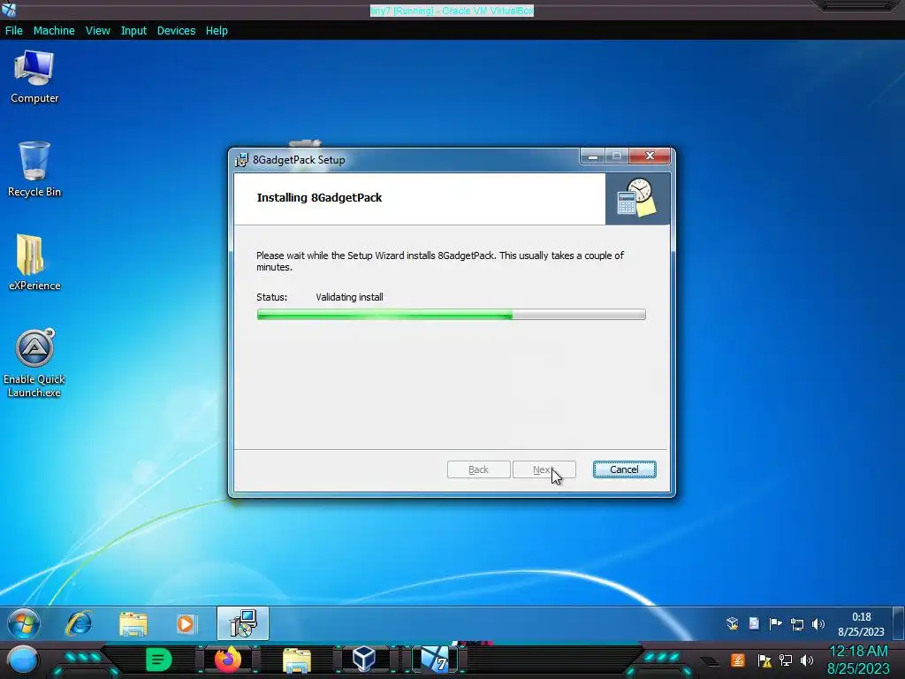
Task: Open the VirtualBox View menu
Action: [x=97, y=31]
